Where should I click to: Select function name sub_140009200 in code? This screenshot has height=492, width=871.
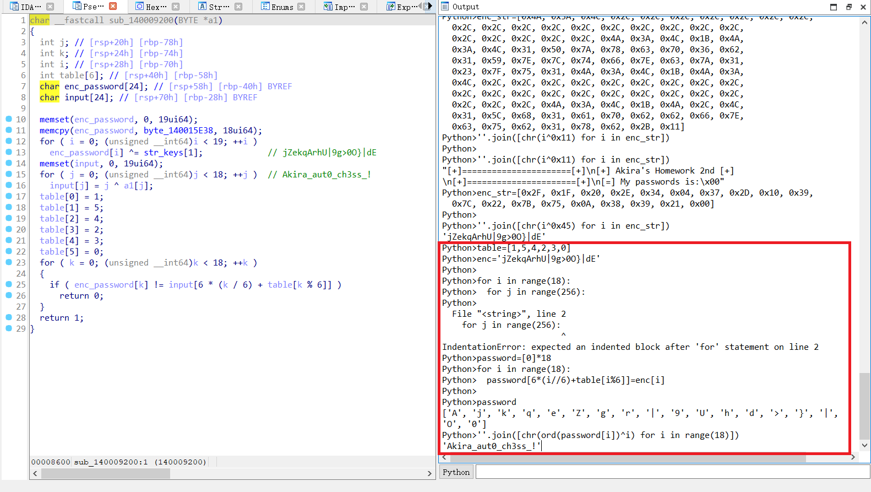click(141, 20)
